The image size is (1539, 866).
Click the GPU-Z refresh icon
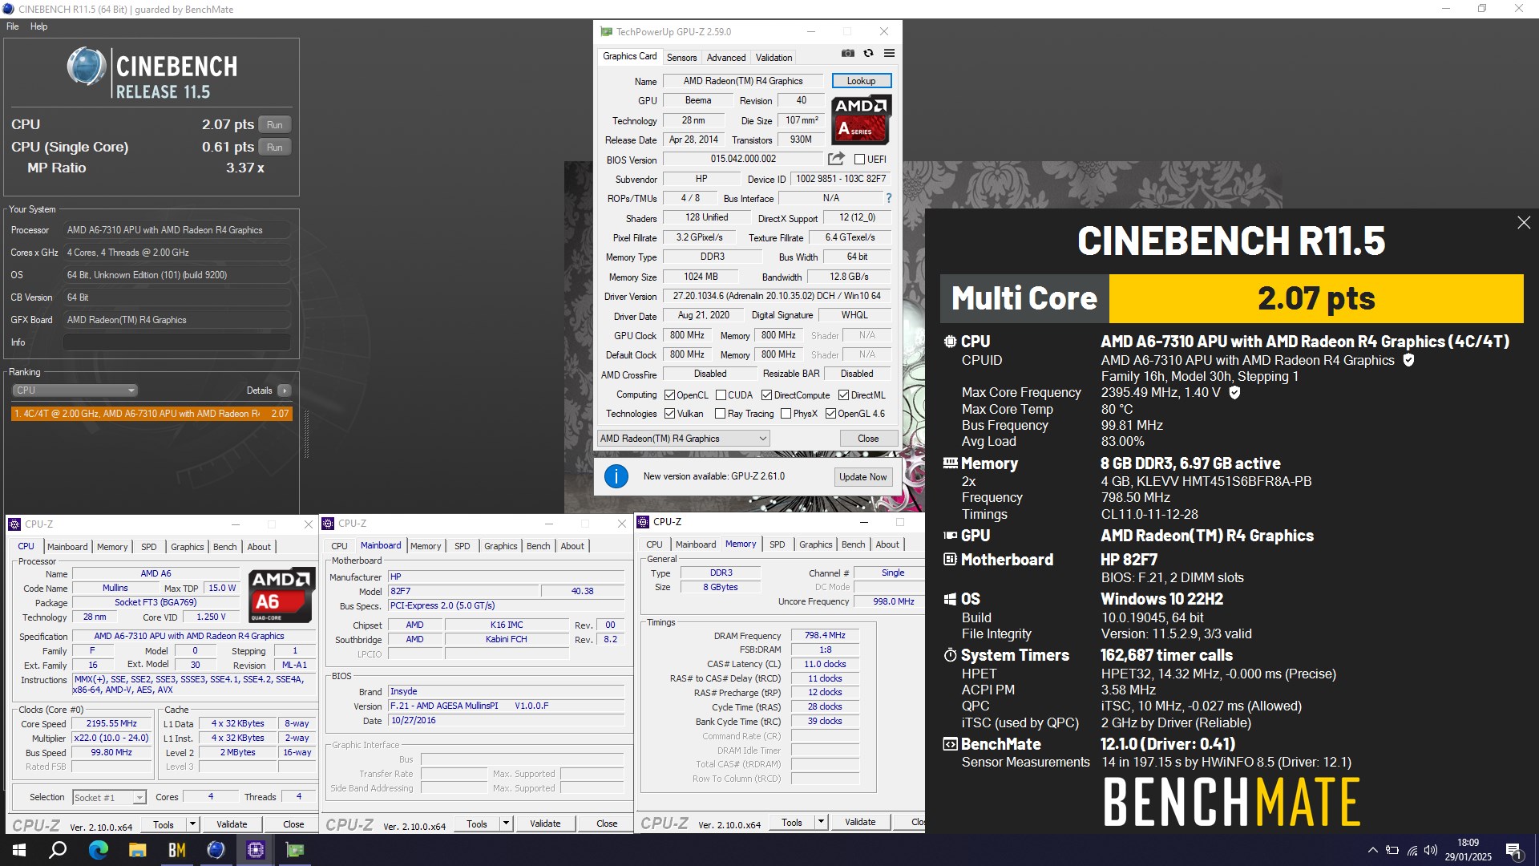[868, 54]
